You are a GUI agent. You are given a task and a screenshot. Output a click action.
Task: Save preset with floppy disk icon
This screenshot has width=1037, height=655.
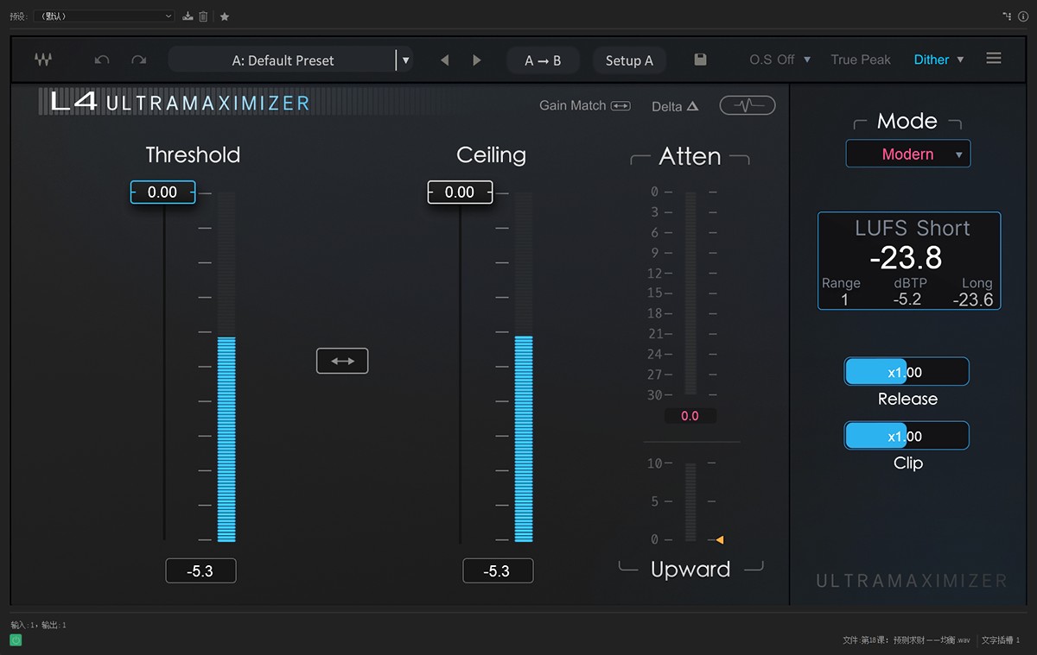tap(700, 60)
